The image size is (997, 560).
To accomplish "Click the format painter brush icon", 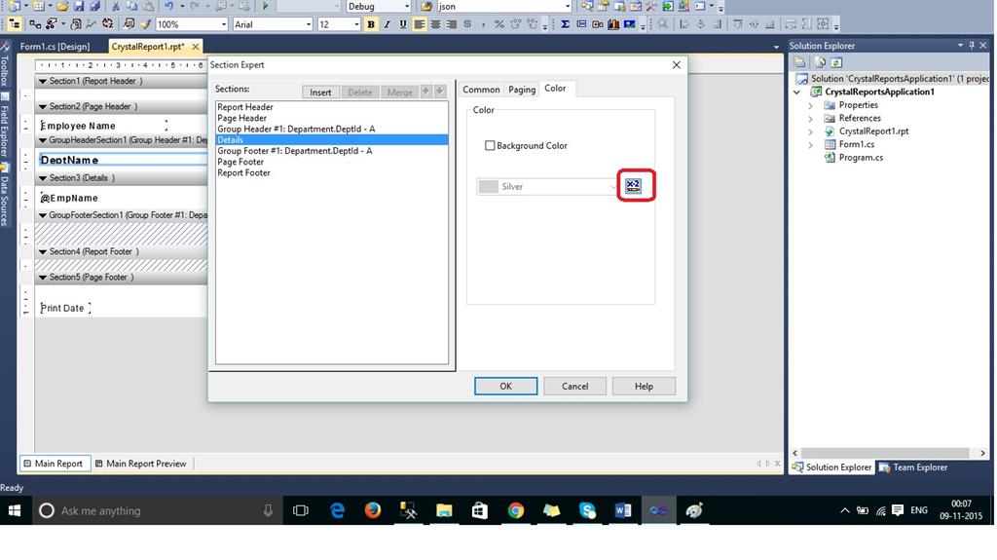I will coord(146,24).
